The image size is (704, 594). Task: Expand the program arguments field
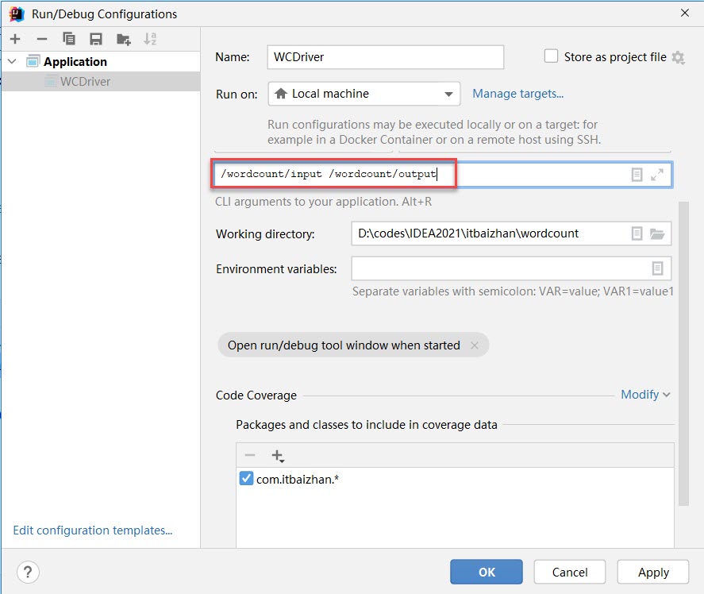click(657, 175)
